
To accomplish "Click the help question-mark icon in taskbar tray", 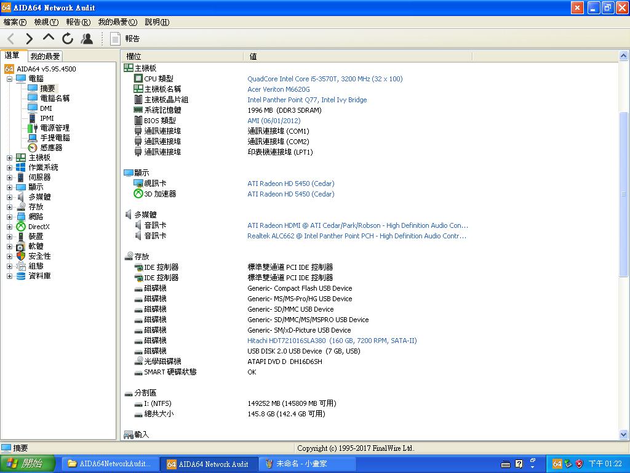I will [x=519, y=464].
